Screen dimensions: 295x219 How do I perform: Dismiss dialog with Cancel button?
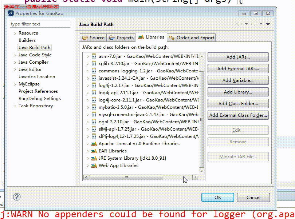point(253,198)
